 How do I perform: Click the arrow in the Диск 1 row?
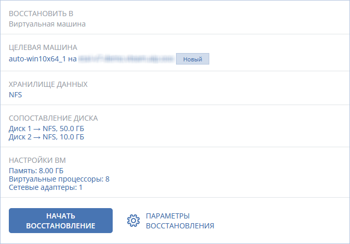37,129
